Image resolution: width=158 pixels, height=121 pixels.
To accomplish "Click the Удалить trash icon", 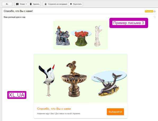I will tap(31, 4).
